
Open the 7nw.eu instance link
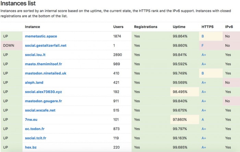tap(31, 120)
